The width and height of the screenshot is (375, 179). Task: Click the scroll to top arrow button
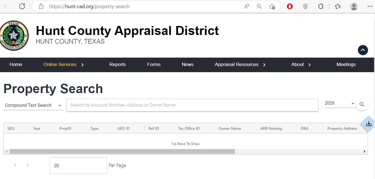[x=363, y=50]
